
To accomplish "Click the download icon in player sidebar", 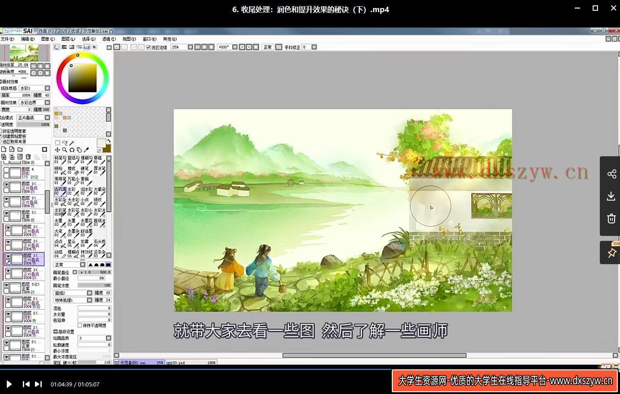I will (x=611, y=196).
